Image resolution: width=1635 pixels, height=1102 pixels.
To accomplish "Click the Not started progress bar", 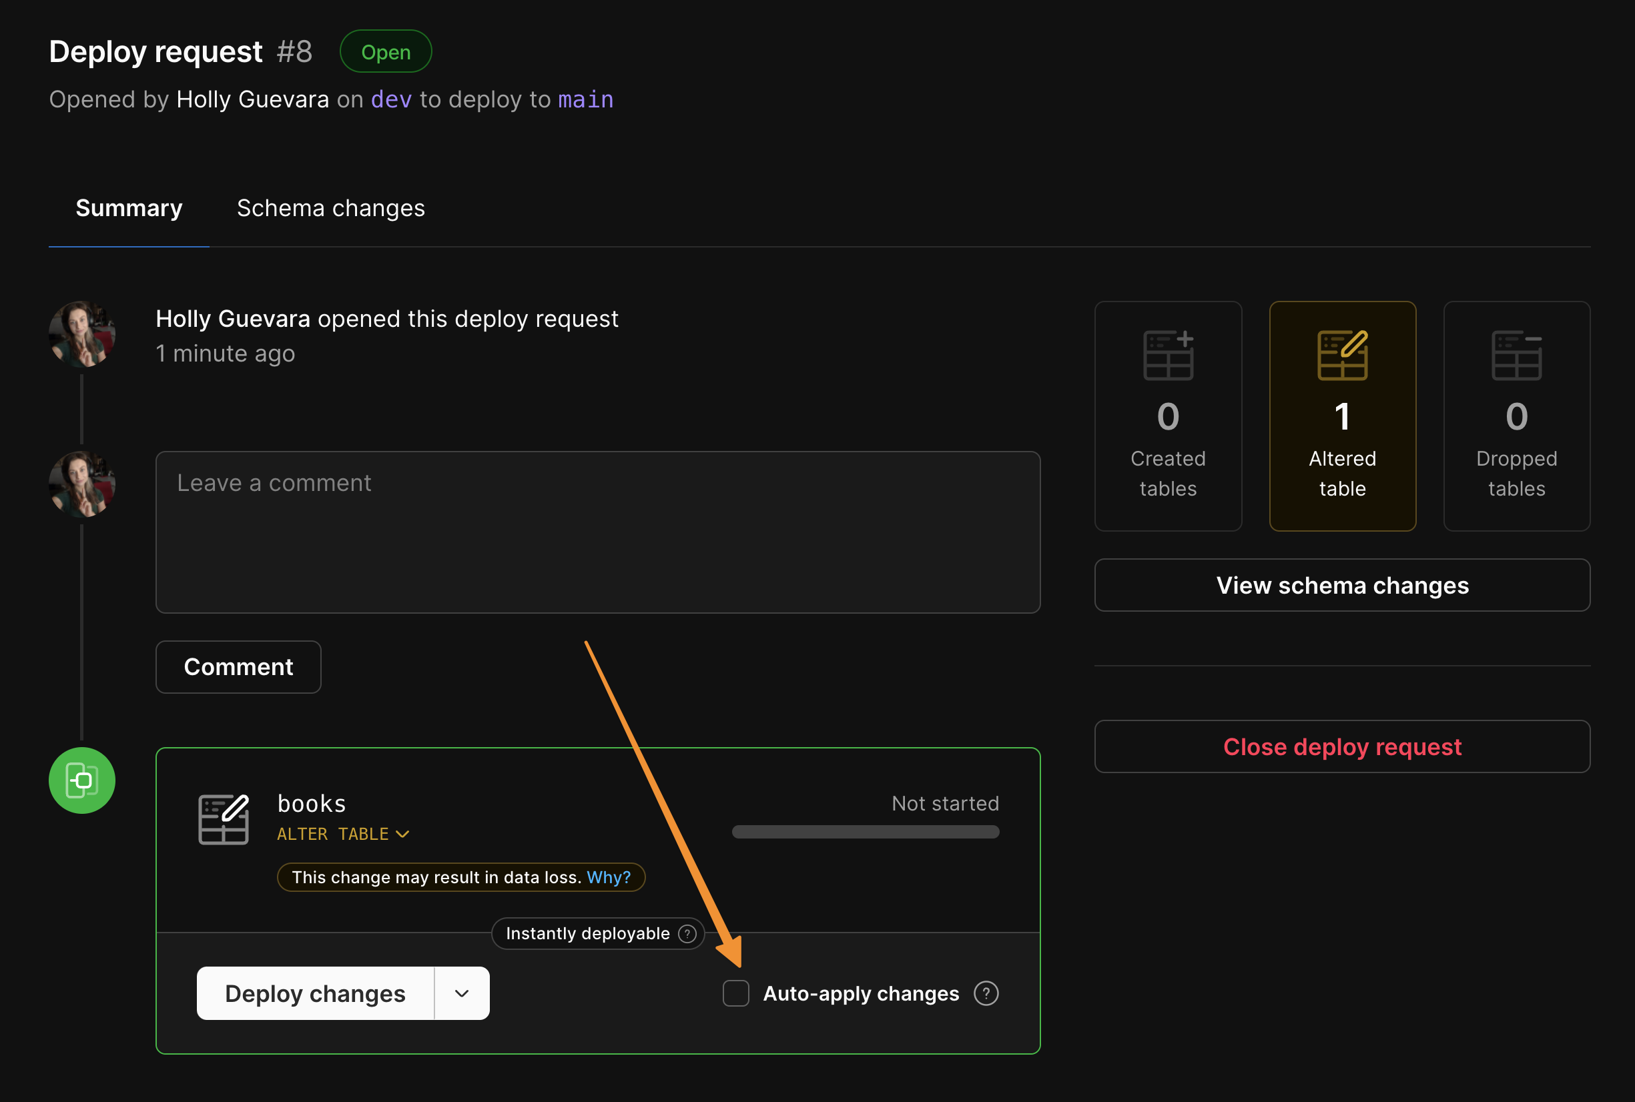I will tap(866, 831).
